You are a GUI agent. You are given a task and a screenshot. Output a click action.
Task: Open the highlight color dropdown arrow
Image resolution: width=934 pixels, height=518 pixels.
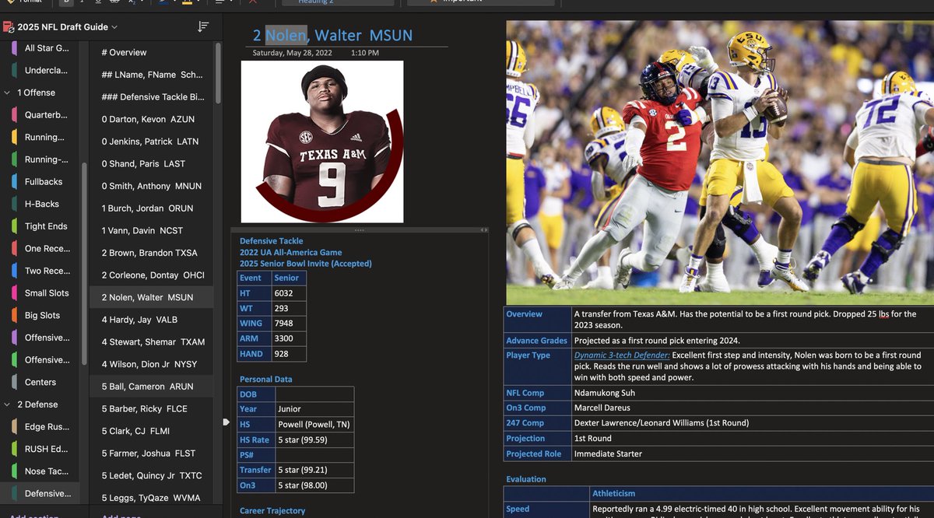198,3
